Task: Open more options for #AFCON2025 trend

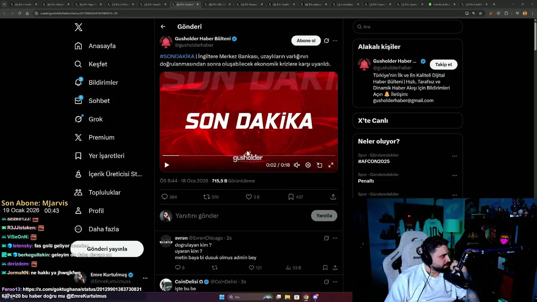Action: 454,156
